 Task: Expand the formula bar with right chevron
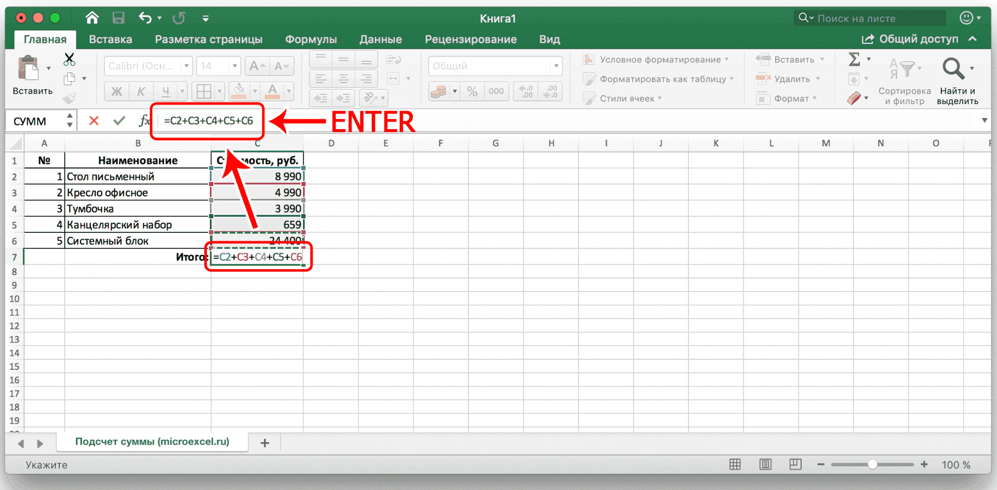click(x=984, y=120)
